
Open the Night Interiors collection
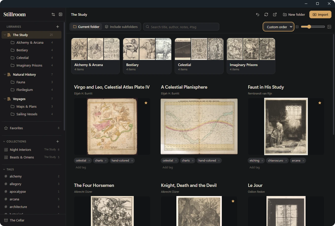(x=31, y=150)
